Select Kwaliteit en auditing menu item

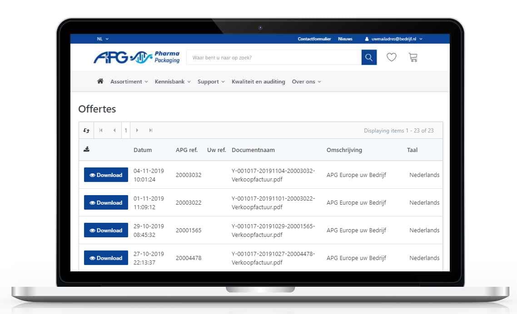(x=258, y=82)
